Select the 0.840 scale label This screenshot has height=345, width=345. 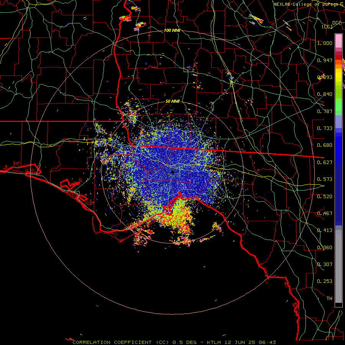(x=325, y=94)
